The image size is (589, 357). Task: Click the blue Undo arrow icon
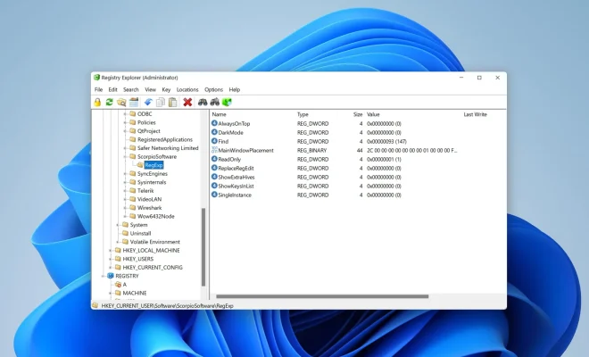click(x=148, y=102)
